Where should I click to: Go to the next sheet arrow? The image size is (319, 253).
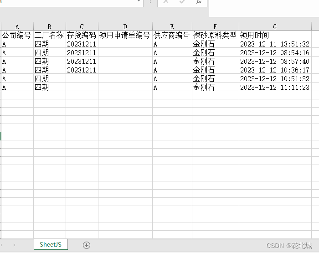point(14,245)
